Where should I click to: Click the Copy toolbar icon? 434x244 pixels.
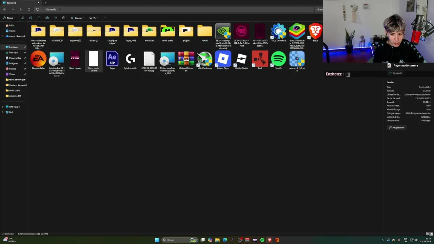pyautogui.click(x=31, y=18)
